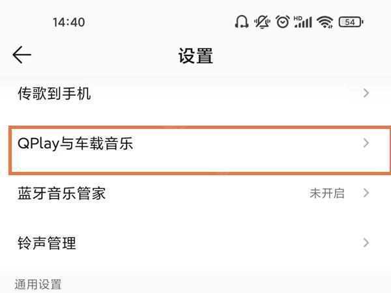Tap the 通用设置 section header
Screen dimensions: 391x293
38,284
